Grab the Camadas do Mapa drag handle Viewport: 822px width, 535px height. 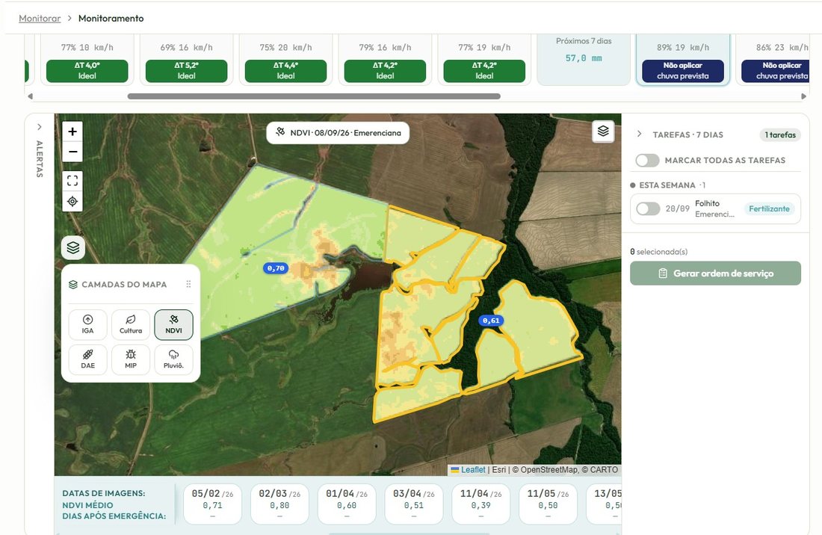188,284
